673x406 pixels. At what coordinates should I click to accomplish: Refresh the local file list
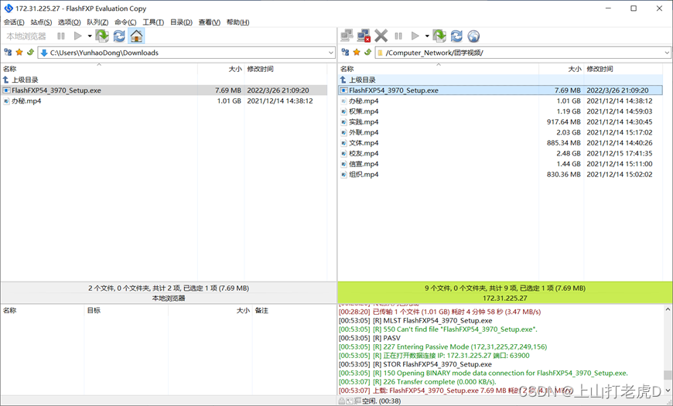pos(119,36)
